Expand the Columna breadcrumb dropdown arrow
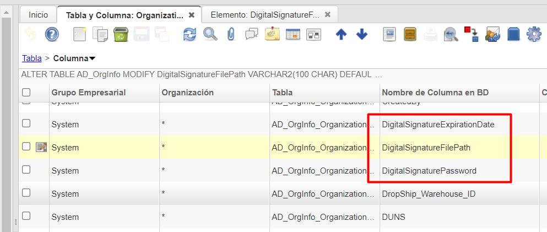This screenshot has width=547, height=232. [x=92, y=58]
